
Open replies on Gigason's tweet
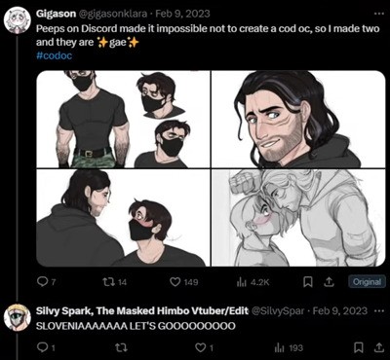[x=46, y=282]
